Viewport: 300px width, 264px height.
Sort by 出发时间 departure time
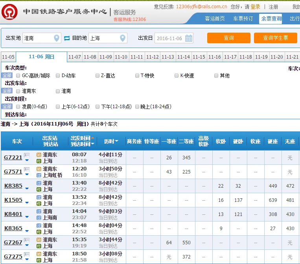(x=82, y=138)
